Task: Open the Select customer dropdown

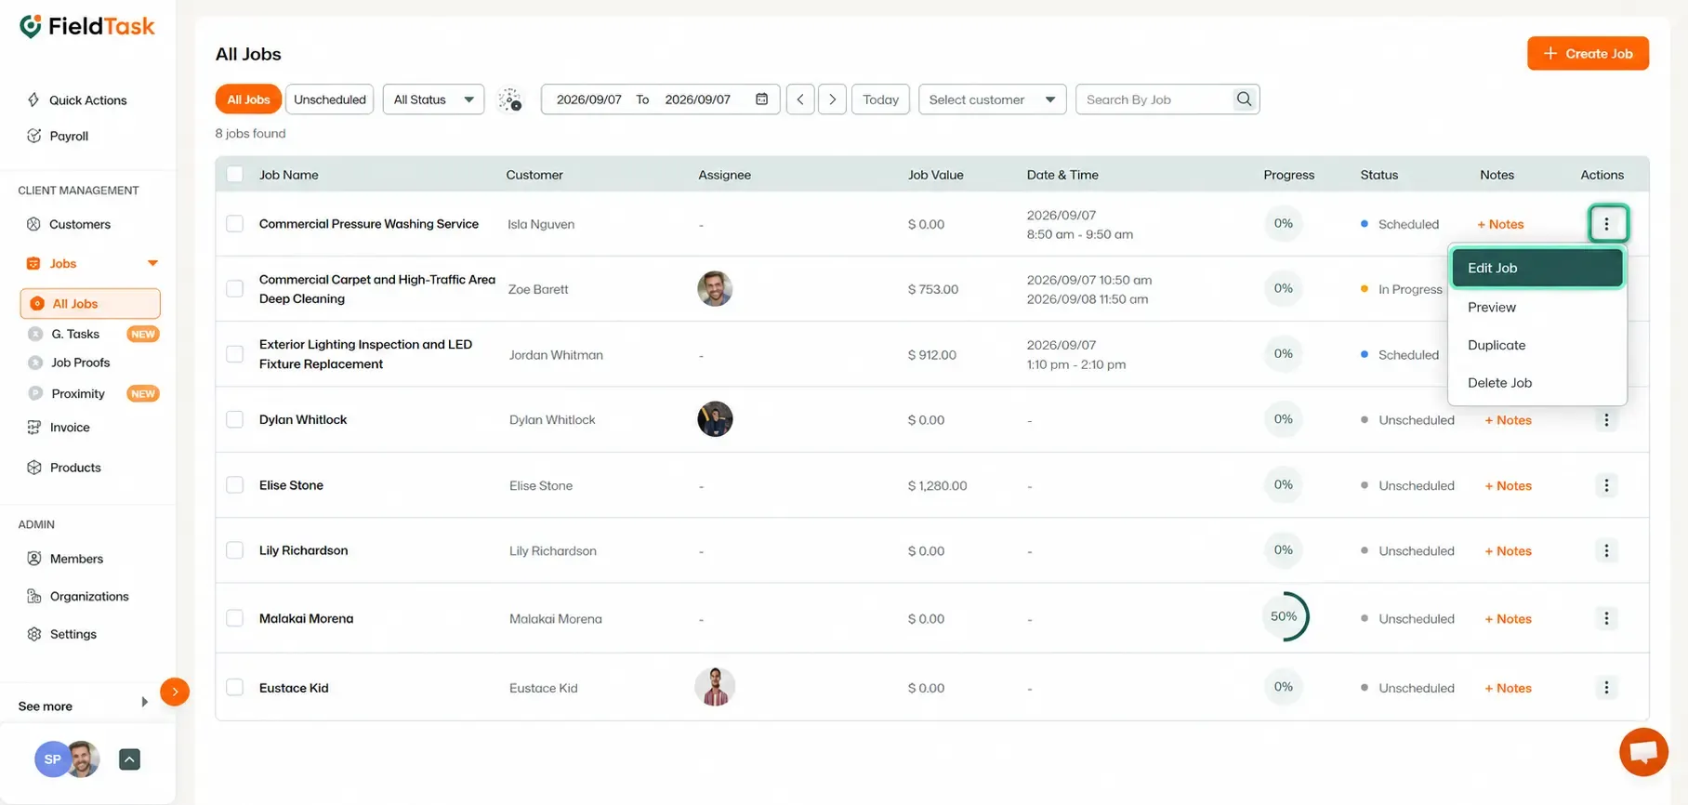Action: coord(992,99)
